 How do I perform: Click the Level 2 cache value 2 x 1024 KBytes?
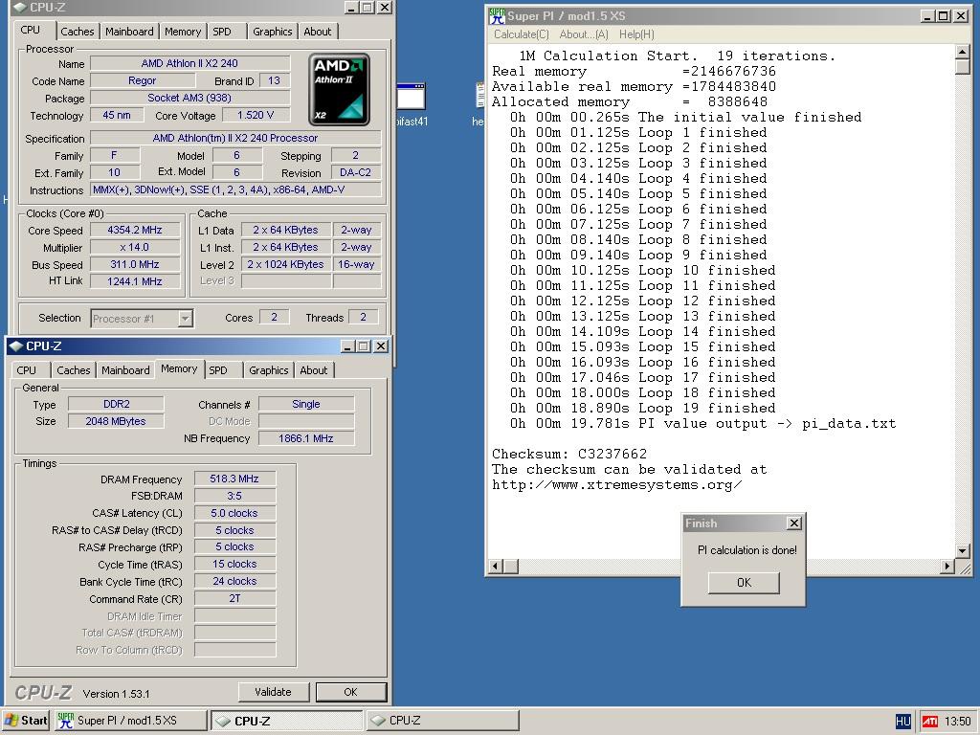coord(285,264)
